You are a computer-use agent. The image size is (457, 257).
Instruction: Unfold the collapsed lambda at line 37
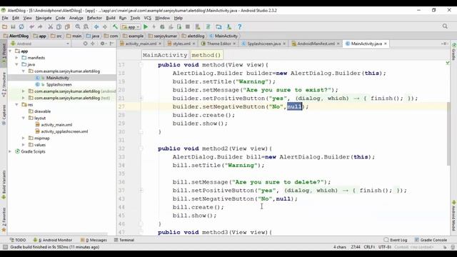[x=141, y=191]
